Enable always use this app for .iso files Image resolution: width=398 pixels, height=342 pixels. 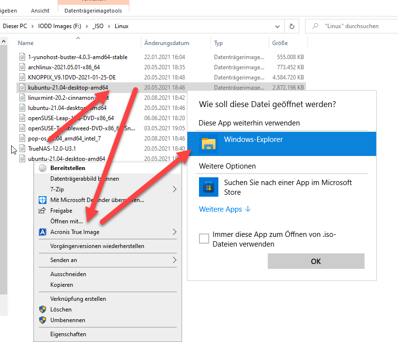(x=204, y=239)
